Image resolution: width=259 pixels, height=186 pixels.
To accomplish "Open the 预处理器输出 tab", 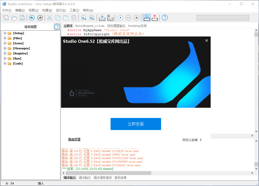I will point(116,26).
